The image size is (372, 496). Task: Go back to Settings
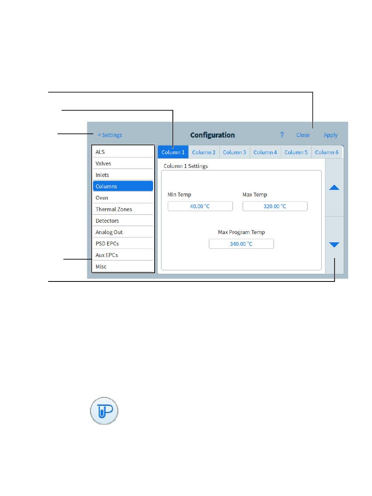pyautogui.click(x=110, y=135)
